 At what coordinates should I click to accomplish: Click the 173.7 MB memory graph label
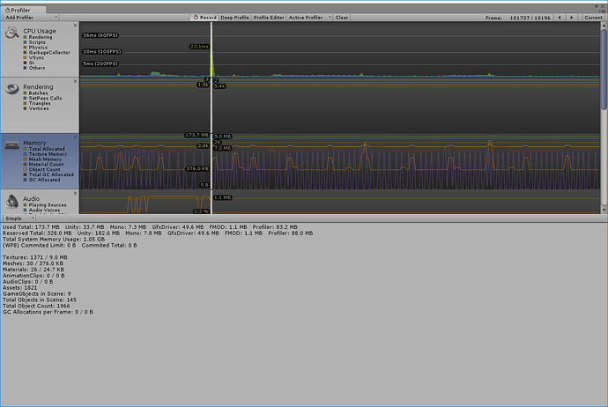[x=197, y=135]
